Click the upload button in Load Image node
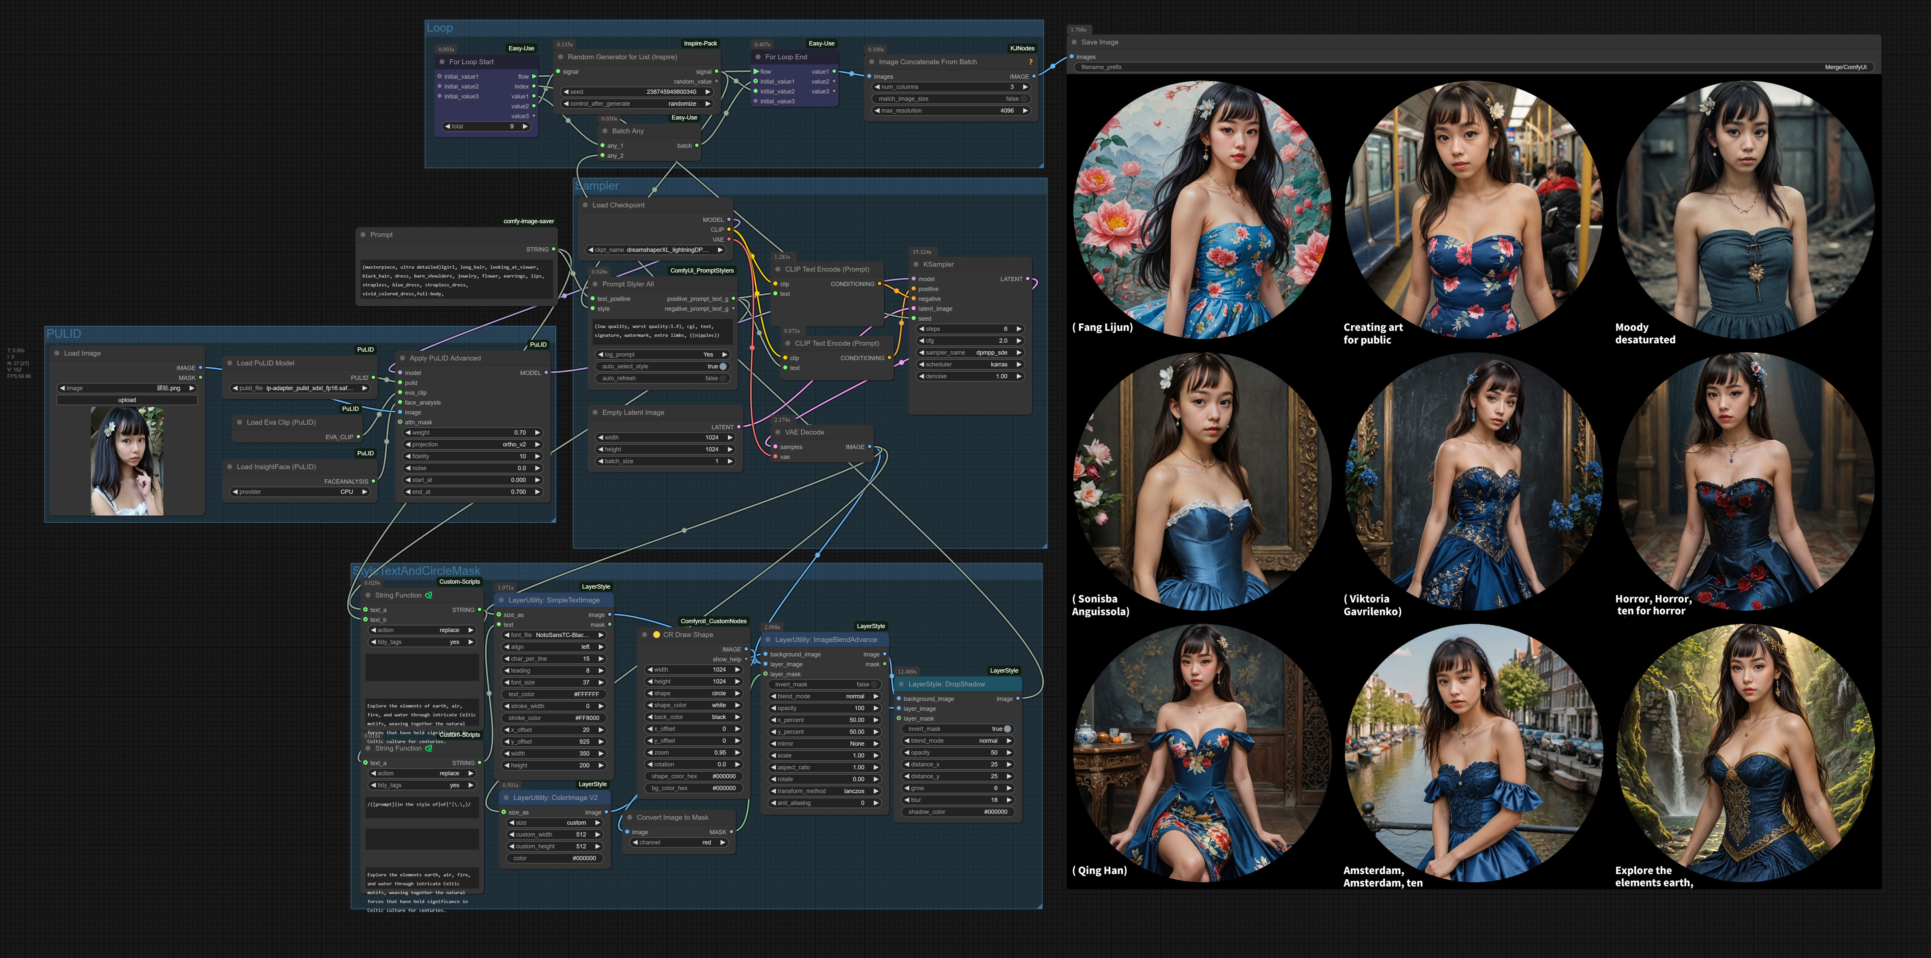Image resolution: width=1931 pixels, height=958 pixels. [x=127, y=400]
